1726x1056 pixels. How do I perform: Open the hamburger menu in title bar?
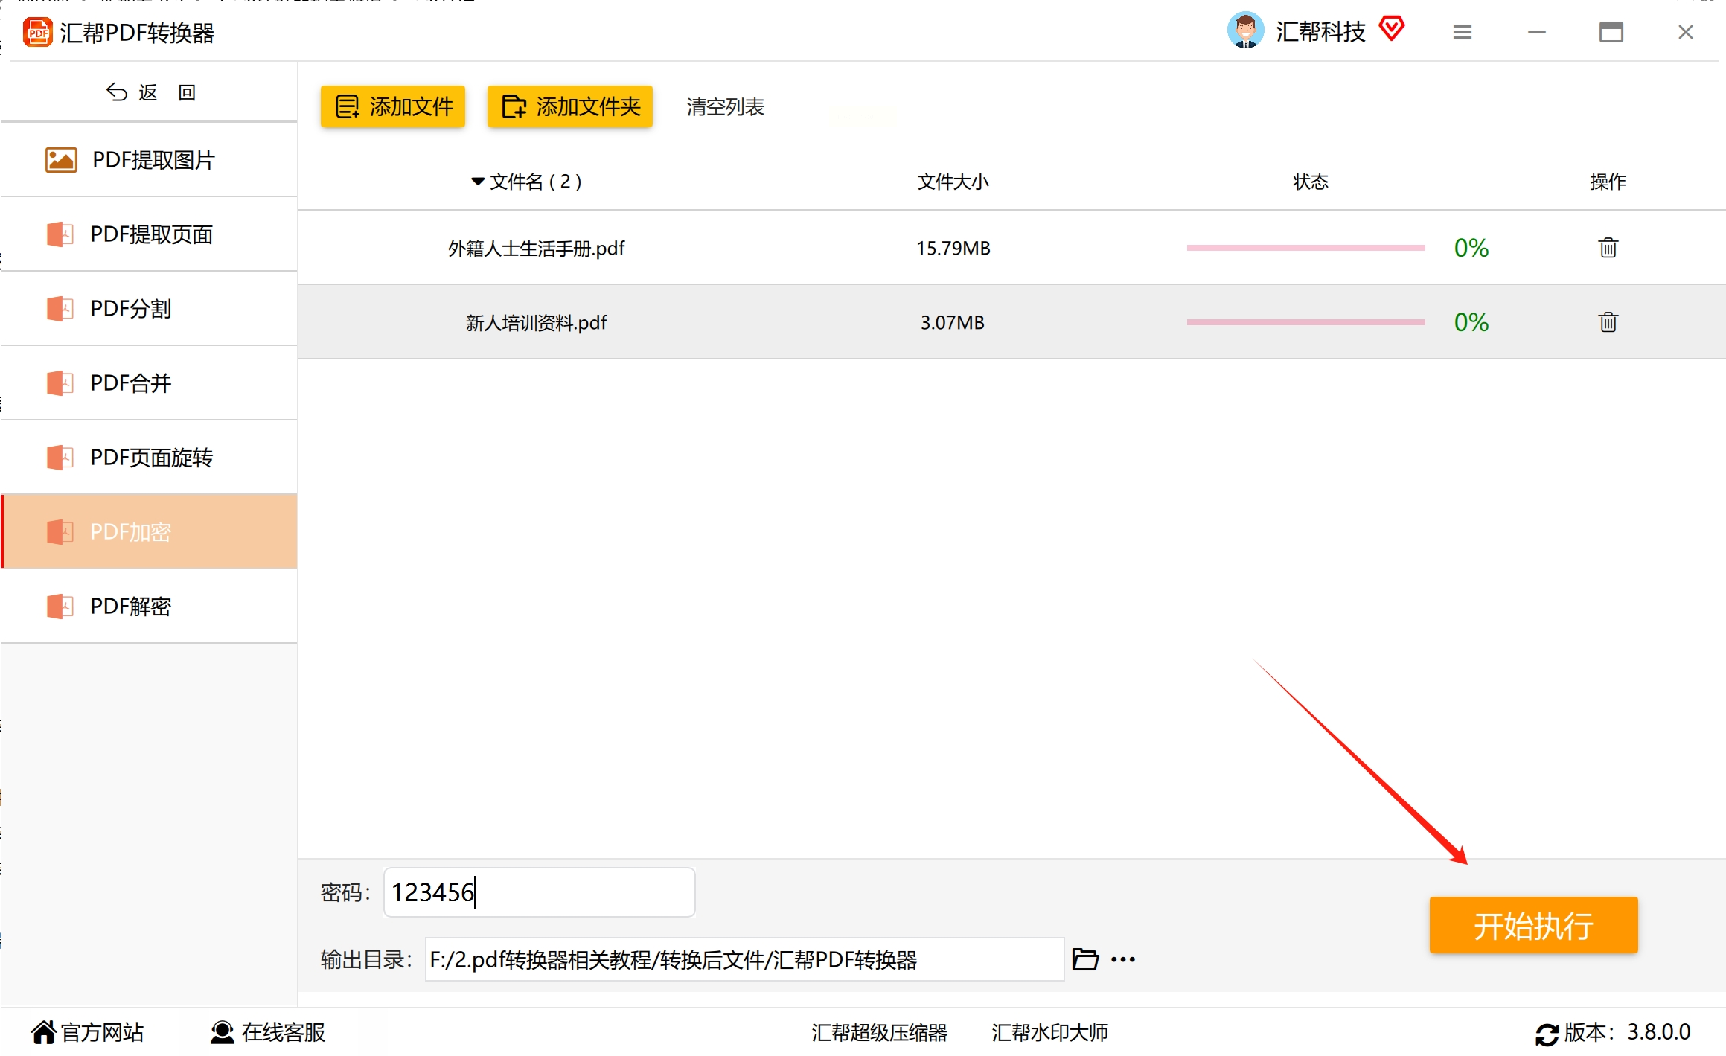coord(1462,32)
